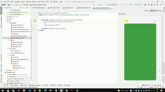
Task: Open the Layout Inspector panel
Action: click(156, 85)
